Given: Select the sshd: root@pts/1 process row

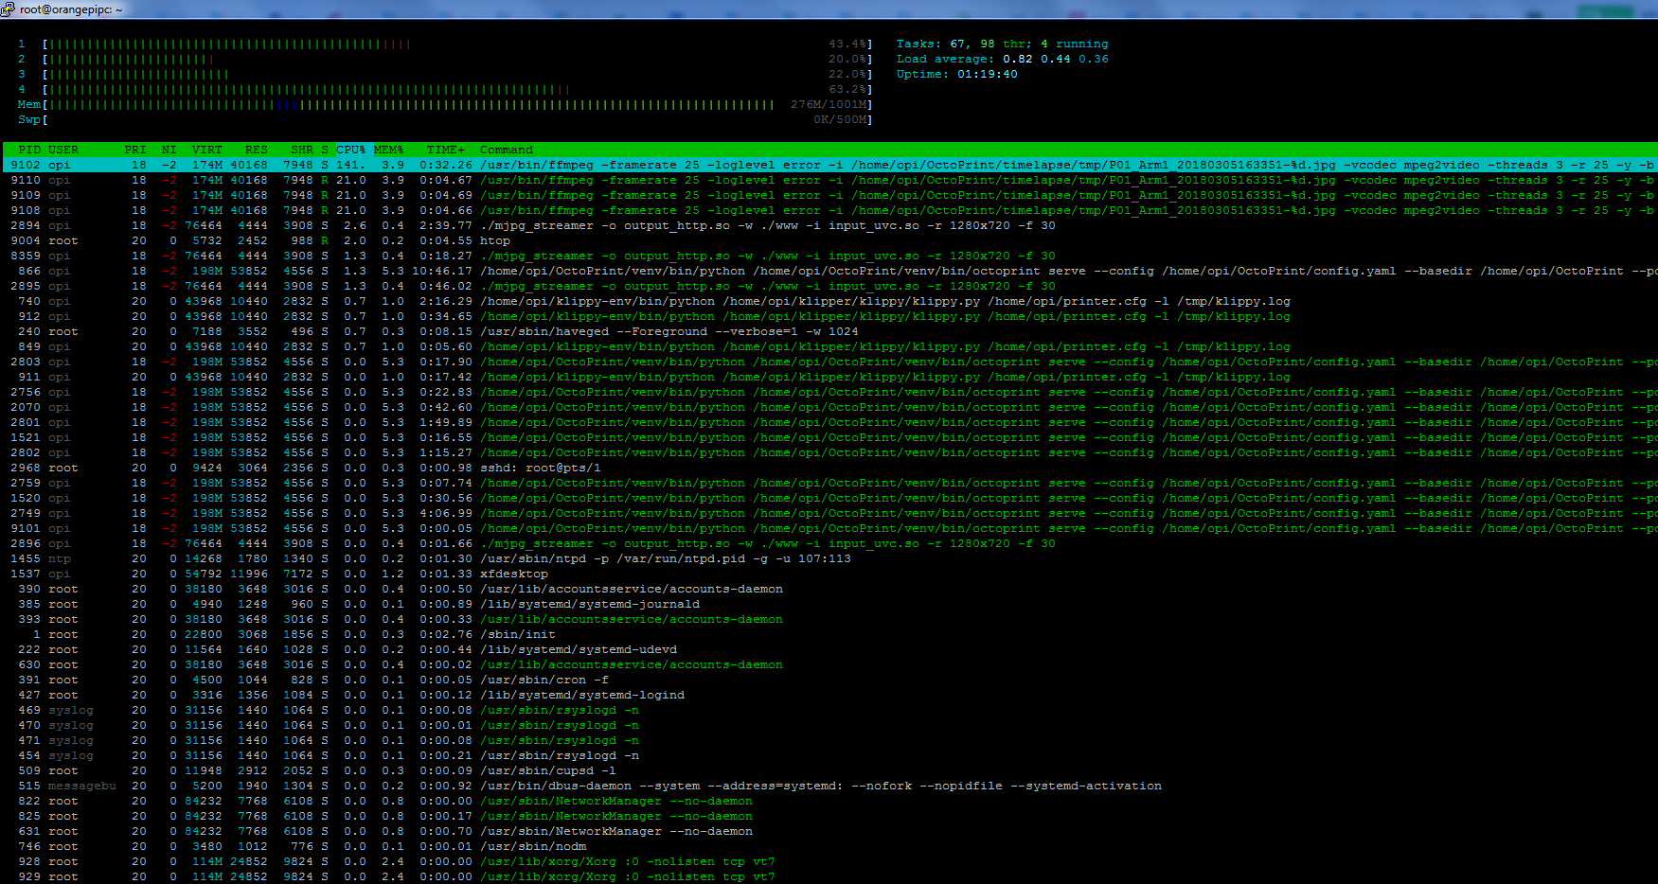Looking at the screenshot, I should (540, 468).
